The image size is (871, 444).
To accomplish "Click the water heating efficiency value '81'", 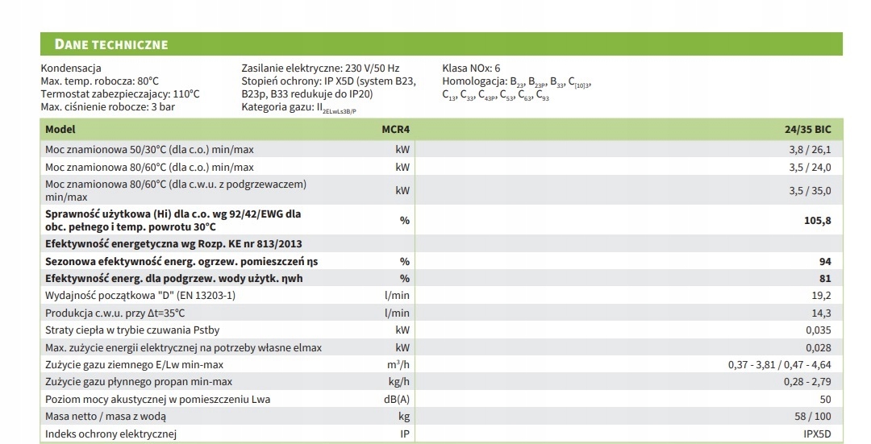I will tap(825, 279).
